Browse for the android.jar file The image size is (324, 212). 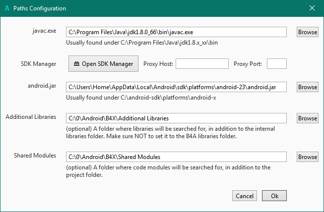click(308, 87)
